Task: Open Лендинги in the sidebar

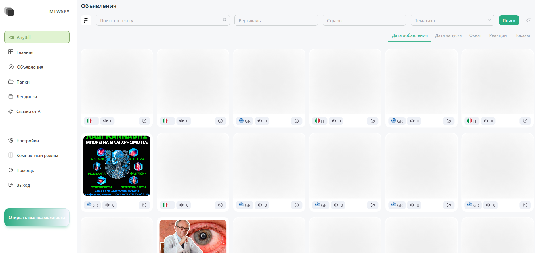Action: (x=26, y=97)
